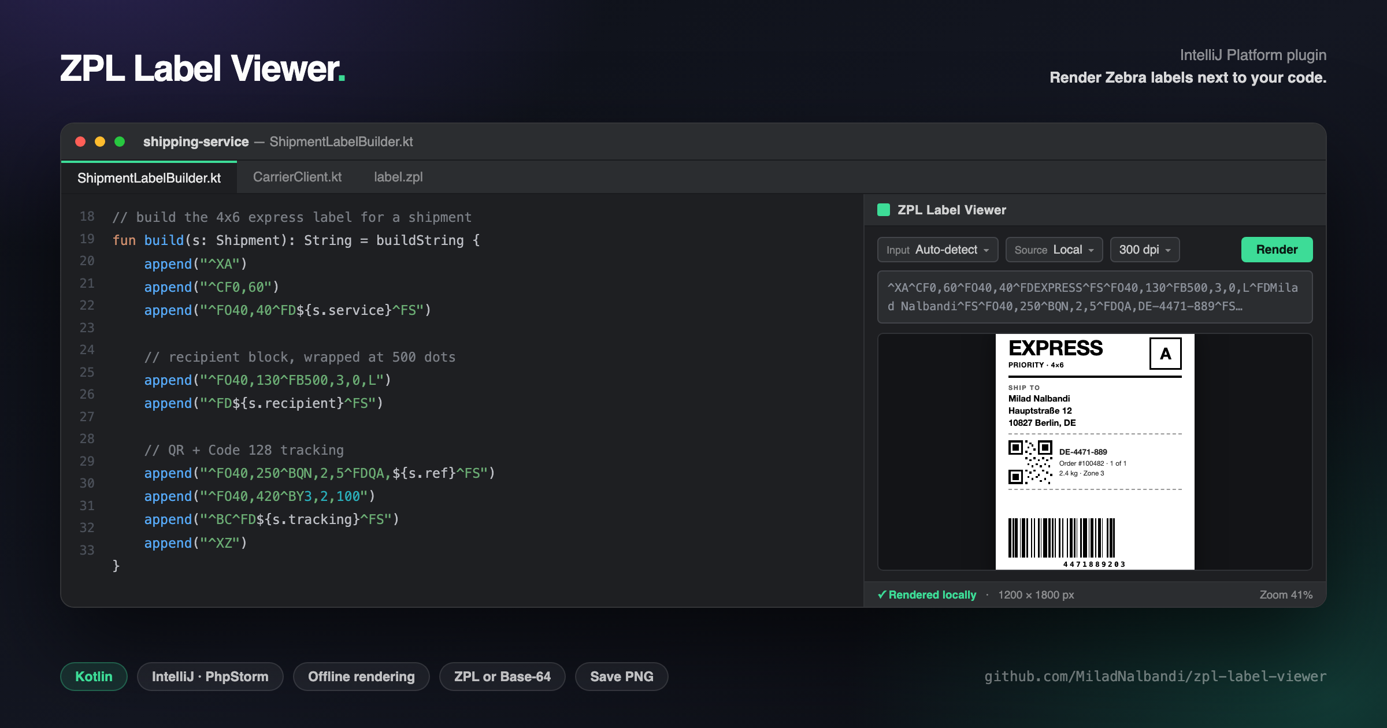Click DE-4471-889 text on the label
1387x728 pixels.
click(x=1083, y=452)
